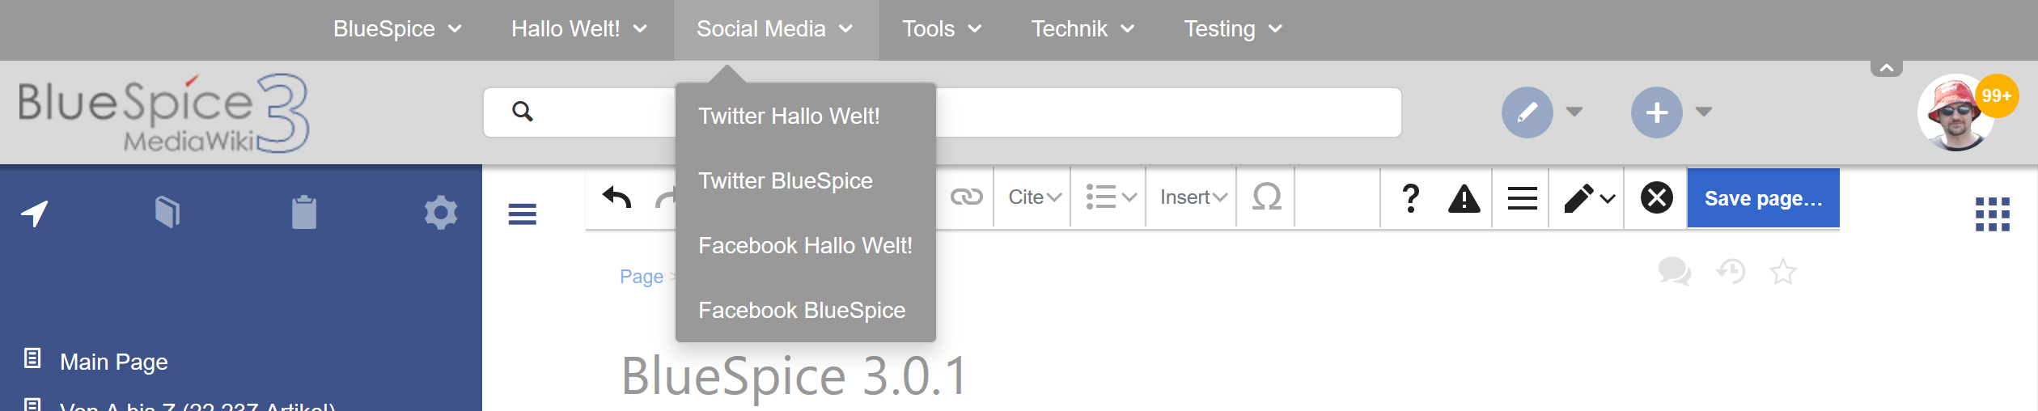Screen dimensions: 2038x411
Task: Add page to watchlist via star icon
Action: 1783,272
